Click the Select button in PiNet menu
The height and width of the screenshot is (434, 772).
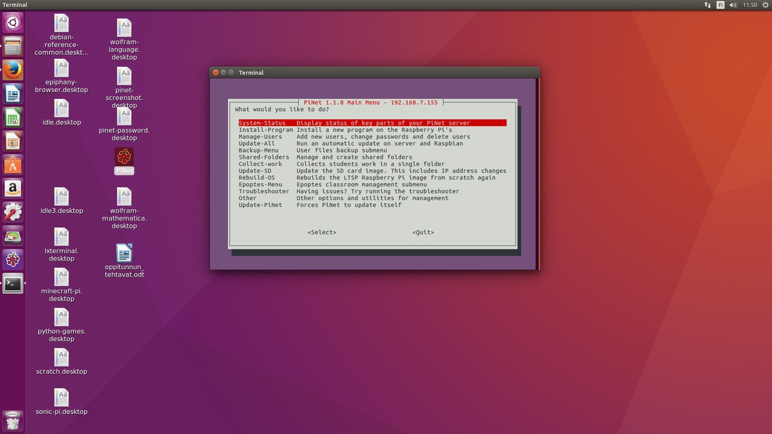tap(322, 232)
